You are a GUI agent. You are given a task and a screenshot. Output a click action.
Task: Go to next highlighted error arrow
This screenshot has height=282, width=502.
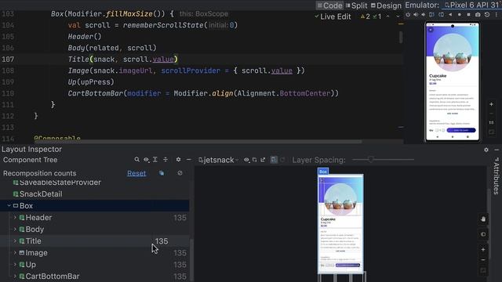click(x=398, y=16)
